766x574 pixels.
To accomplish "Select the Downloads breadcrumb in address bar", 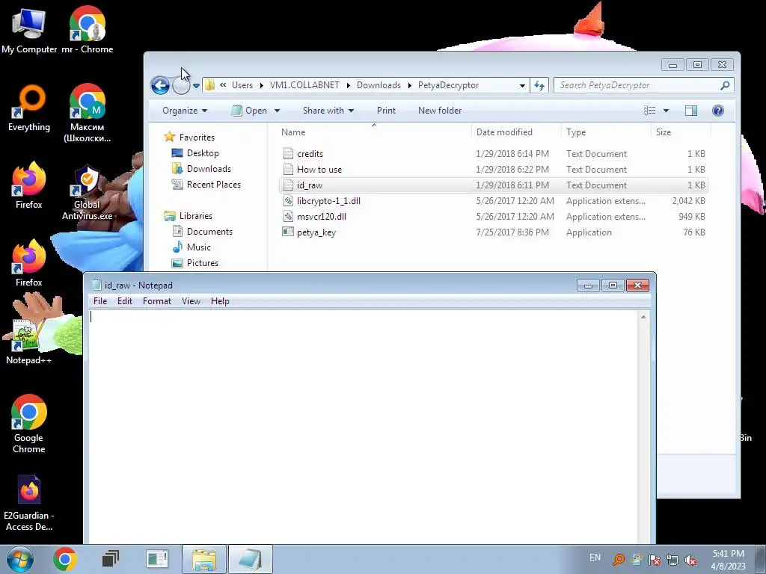I will (x=379, y=85).
